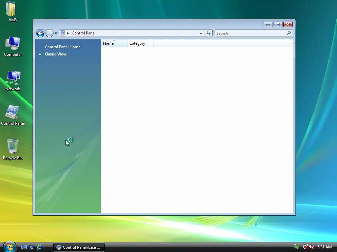Sort by the Category column header
The image size is (337, 252).
140,43
